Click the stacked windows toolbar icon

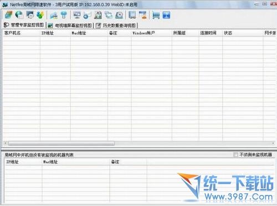(x=8, y=15)
